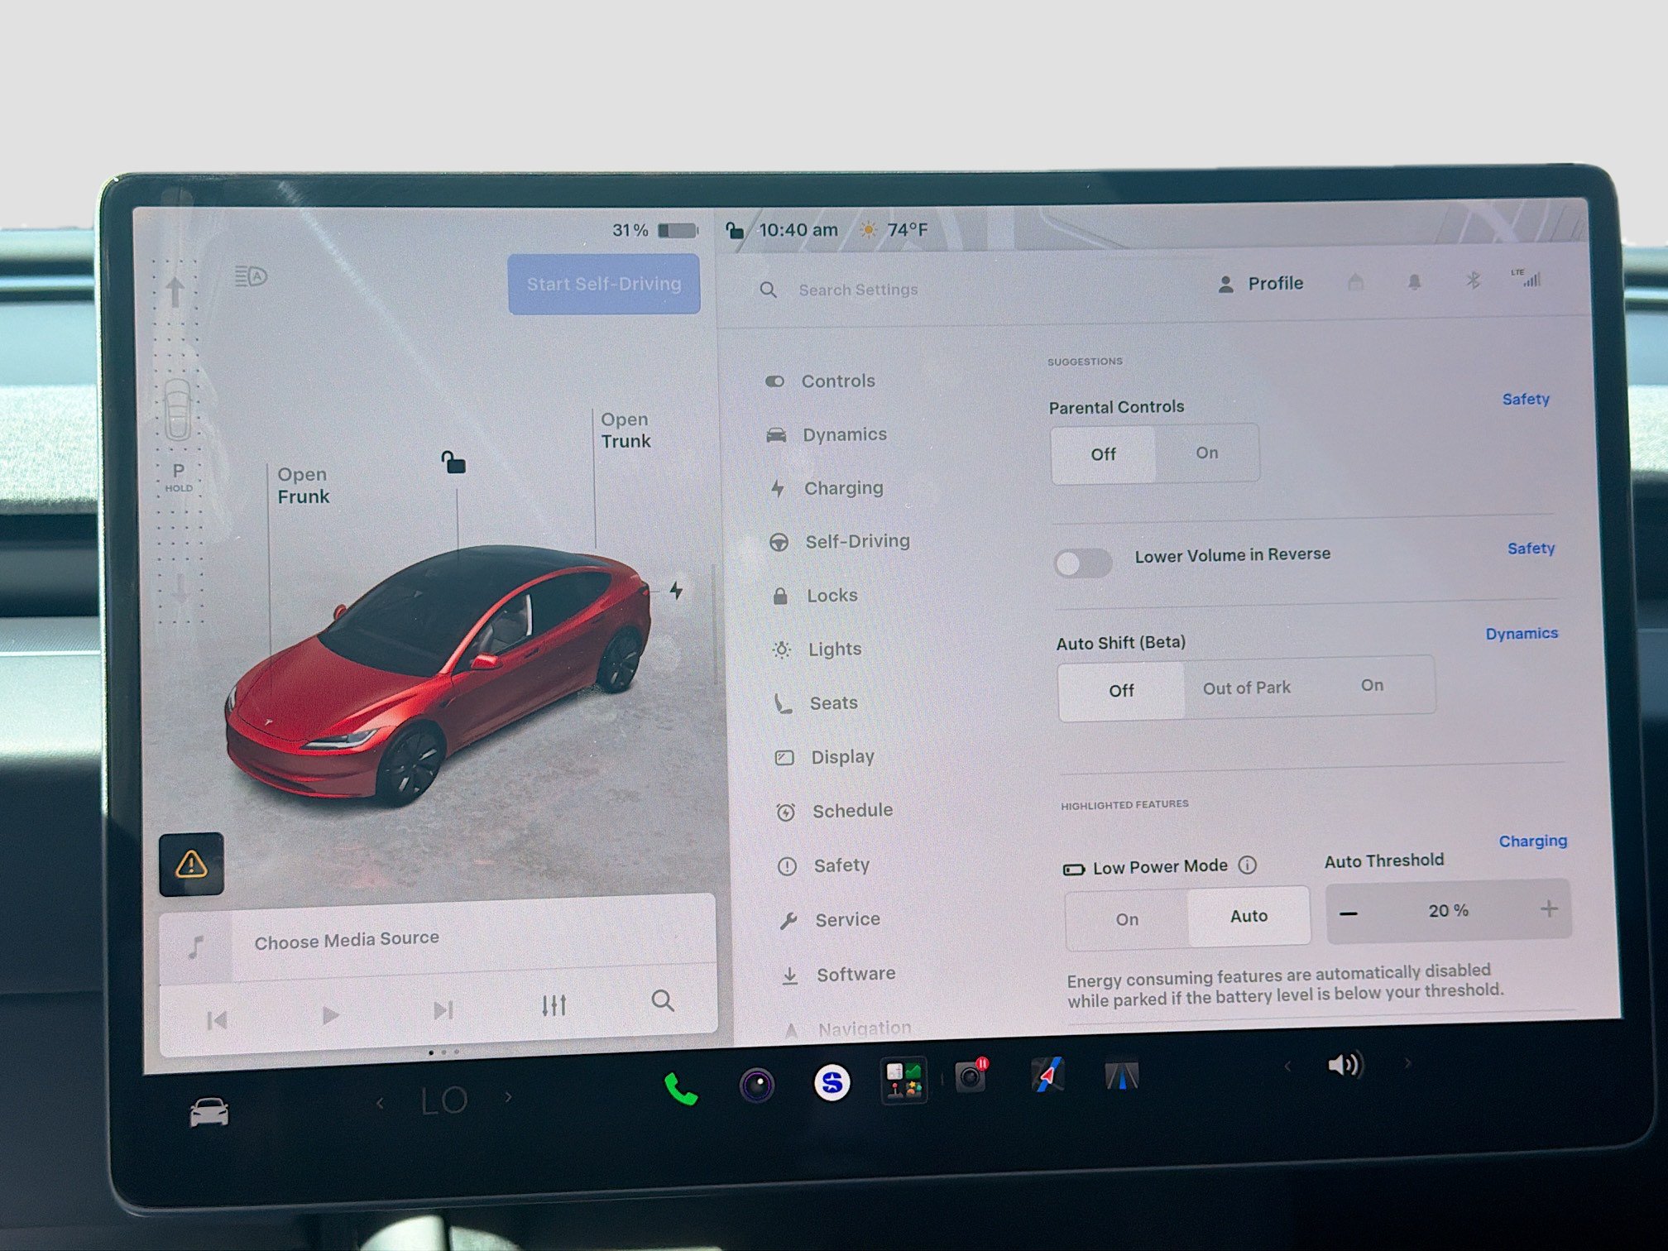Viewport: 1668px width, 1251px height.
Task: Tap the media play button
Action: tap(330, 1014)
